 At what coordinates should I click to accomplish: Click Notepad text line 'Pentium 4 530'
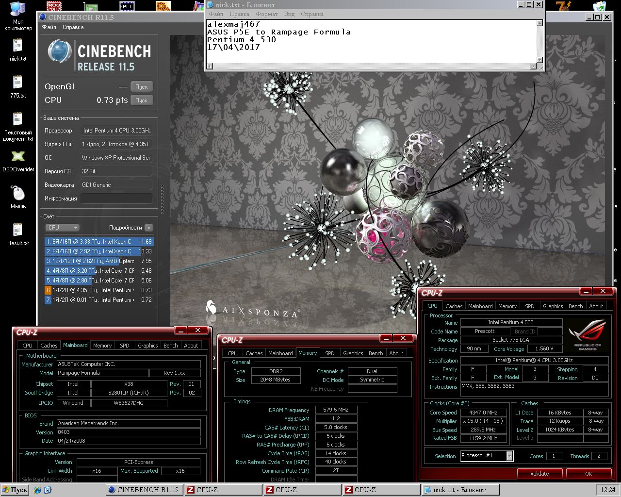click(241, 40)
